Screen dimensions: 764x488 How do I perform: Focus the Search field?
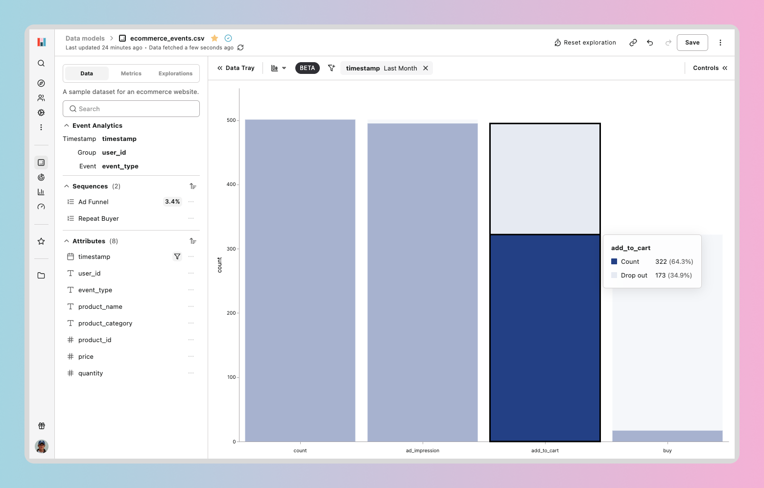(x=131, y=109)
